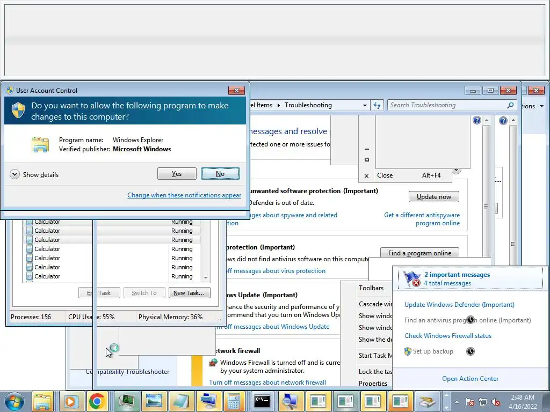The height and width of the screenshot is (412, 550).
Task: Open the Calculator taskbar icon
Action: click(x=234, y=401)
